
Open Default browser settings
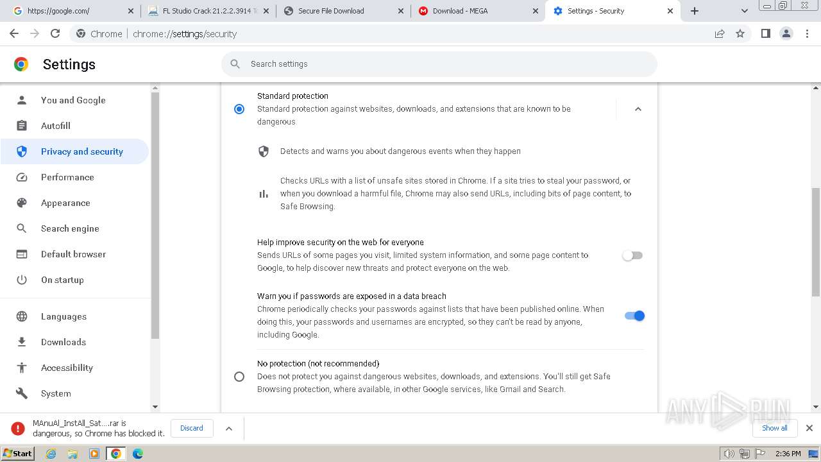(74, 254)
